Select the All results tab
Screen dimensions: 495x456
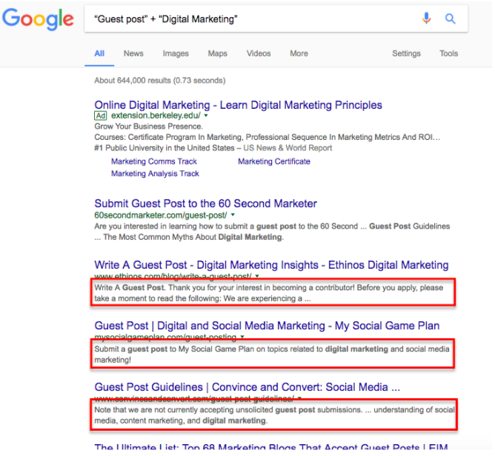99,53
